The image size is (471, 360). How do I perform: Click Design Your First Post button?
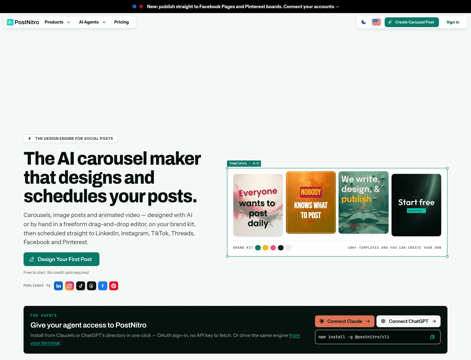pos(61,259)
